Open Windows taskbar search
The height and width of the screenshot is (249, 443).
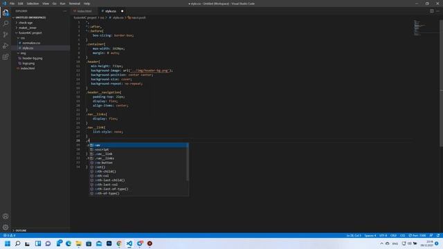tap(17, 243)
